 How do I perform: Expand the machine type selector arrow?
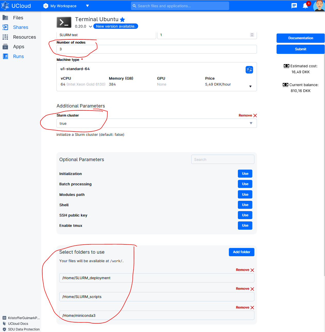[x=250, y=86]
